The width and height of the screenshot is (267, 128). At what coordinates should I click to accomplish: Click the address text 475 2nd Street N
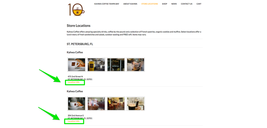(x=75, y=77)
